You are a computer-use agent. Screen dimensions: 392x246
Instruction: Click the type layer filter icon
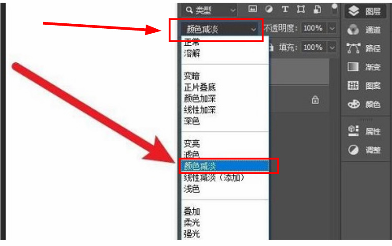(x=285, y=9)
